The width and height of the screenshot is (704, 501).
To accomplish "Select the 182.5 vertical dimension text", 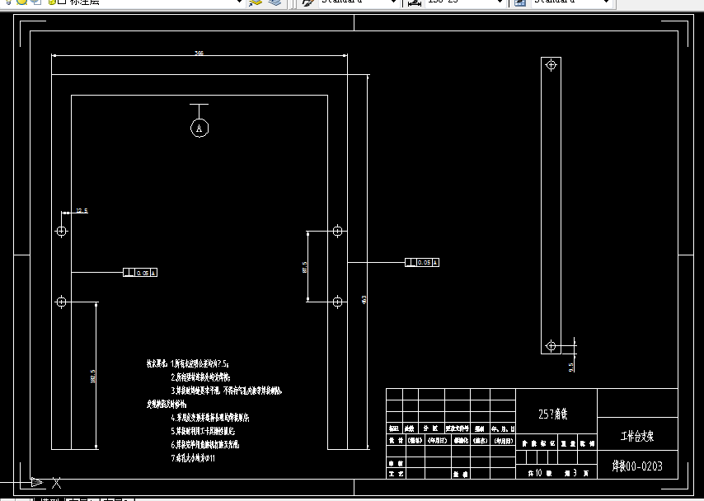I will [x=93, y=377].
